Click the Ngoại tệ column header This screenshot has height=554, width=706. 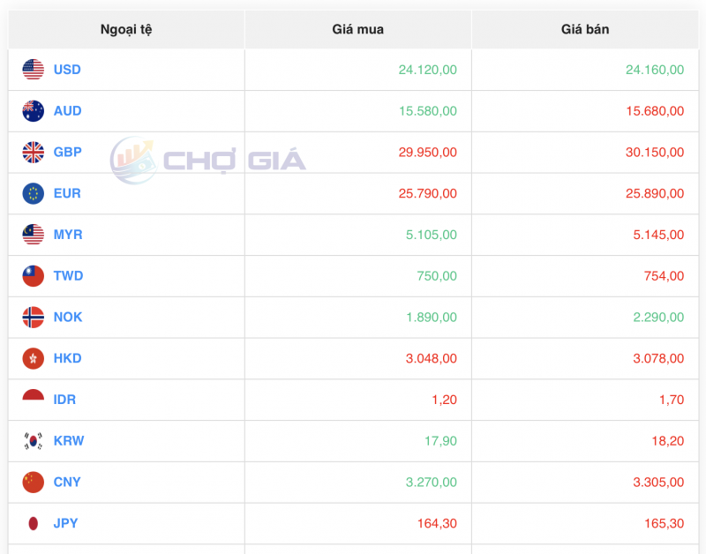pyautogui.click(x=125, y=29)
